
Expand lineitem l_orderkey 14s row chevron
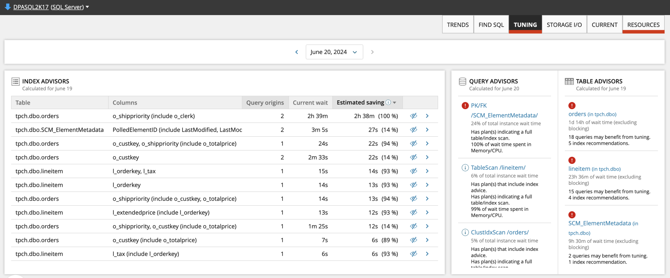pos(427,185)
